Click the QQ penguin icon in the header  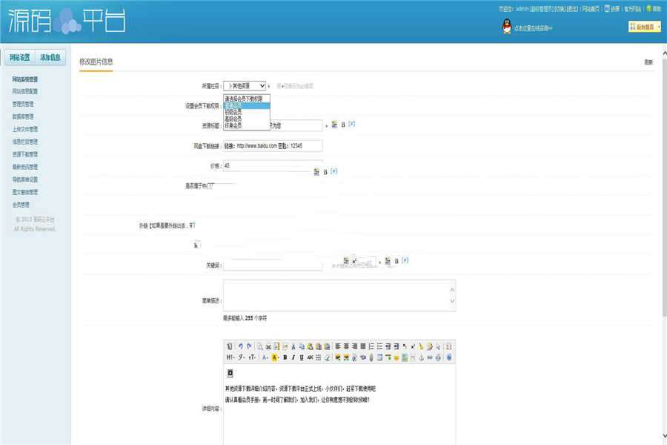coord(507,27)
